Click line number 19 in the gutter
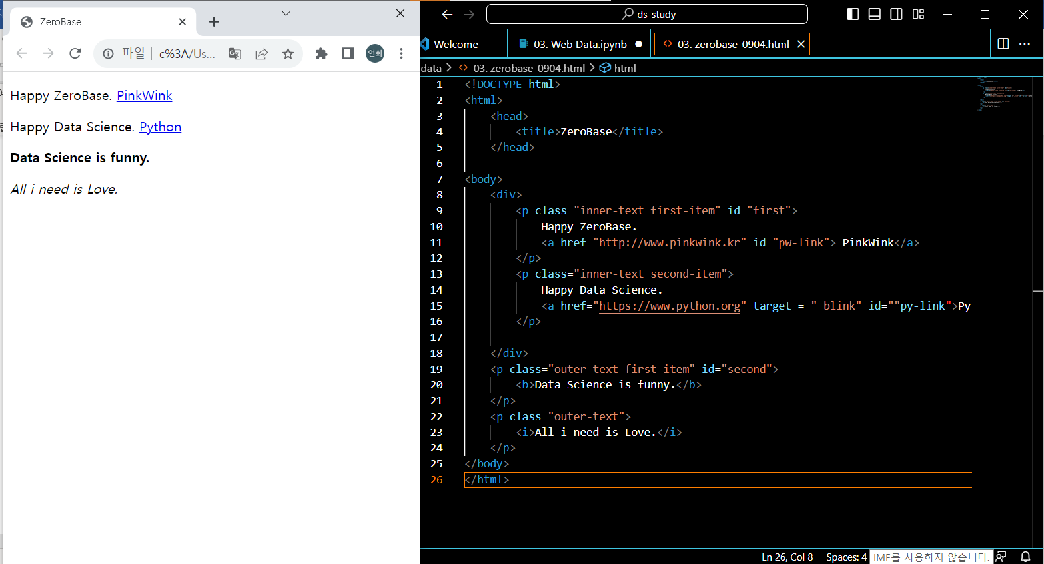 436,369
